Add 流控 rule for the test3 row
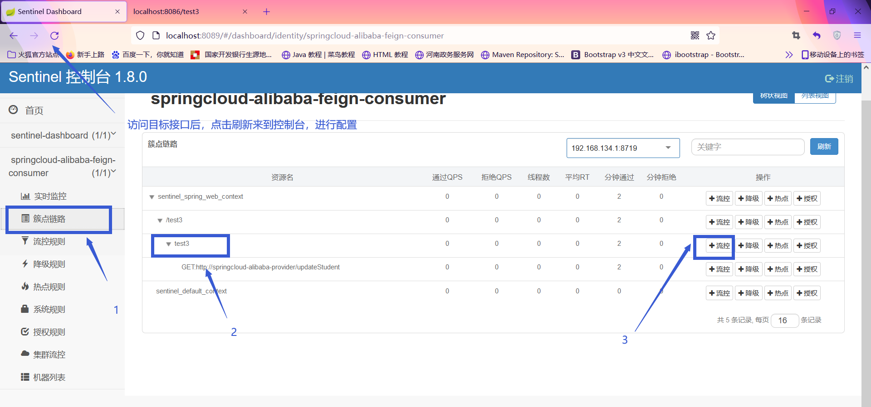 [719, 245]
